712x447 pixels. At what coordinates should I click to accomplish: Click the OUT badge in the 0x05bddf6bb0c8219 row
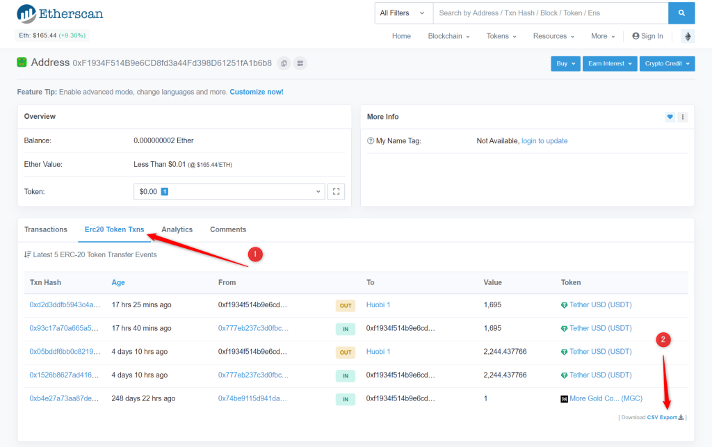[x=346, y=352]
